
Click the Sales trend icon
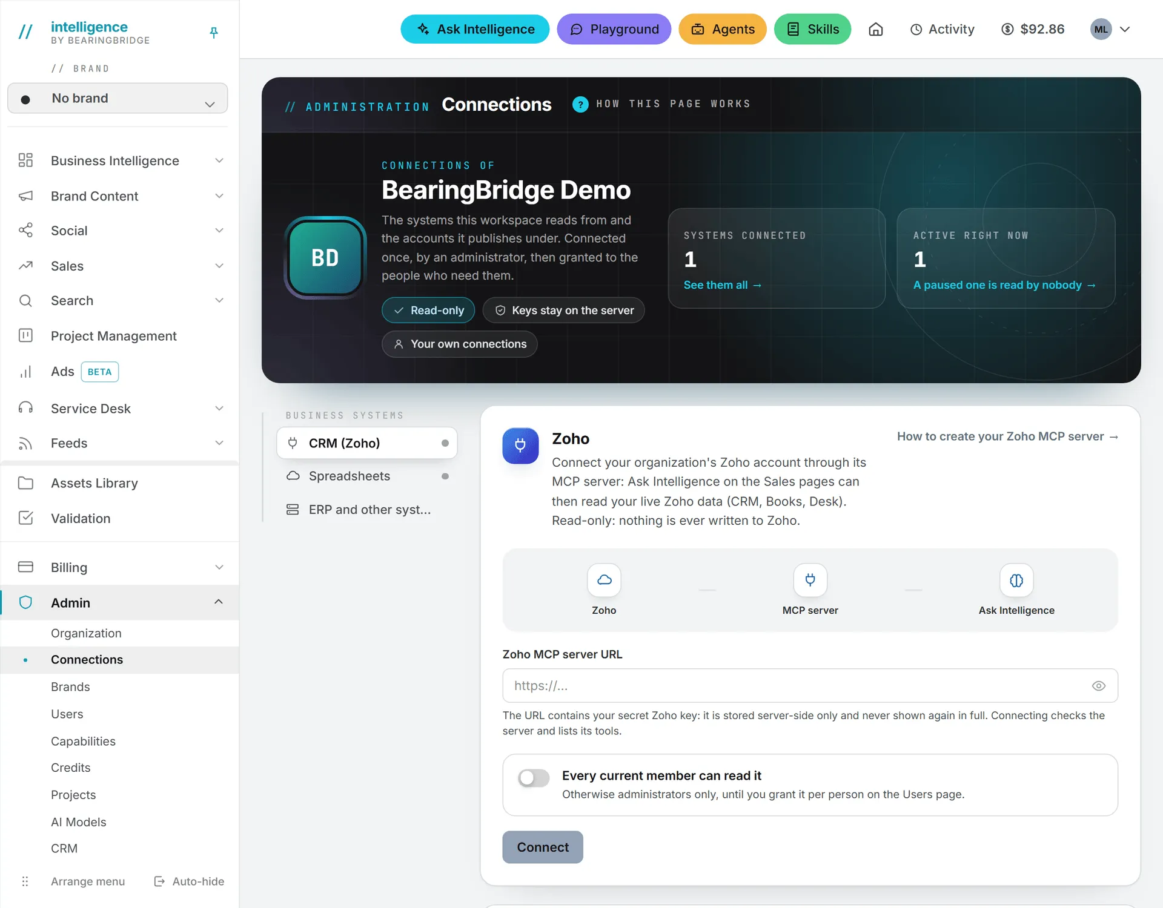click(x=25, y=266)
